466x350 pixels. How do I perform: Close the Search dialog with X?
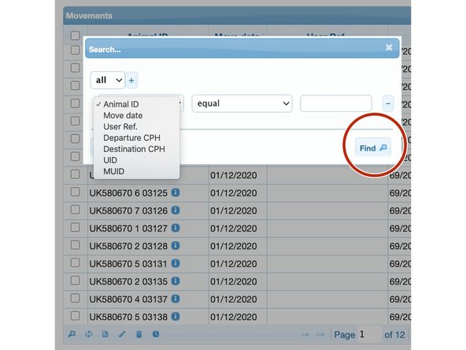click(x=389, y=47)
